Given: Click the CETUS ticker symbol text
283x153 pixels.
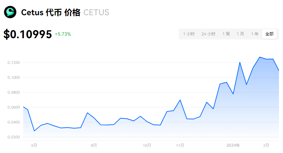Looking at the screenshot, I should (x=96, y=12).
